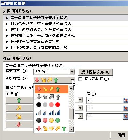Select rule type 仅对唯一值或重复值设置格式
The width and height of the screenshot is (128, 140).
click(66, 42)
